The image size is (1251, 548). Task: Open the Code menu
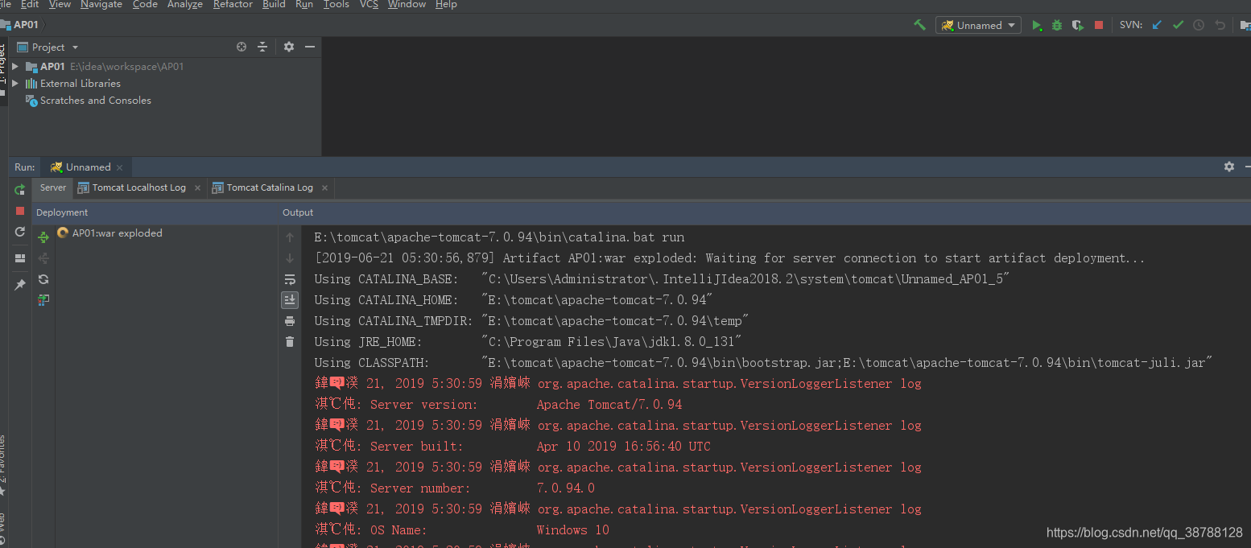145,4
